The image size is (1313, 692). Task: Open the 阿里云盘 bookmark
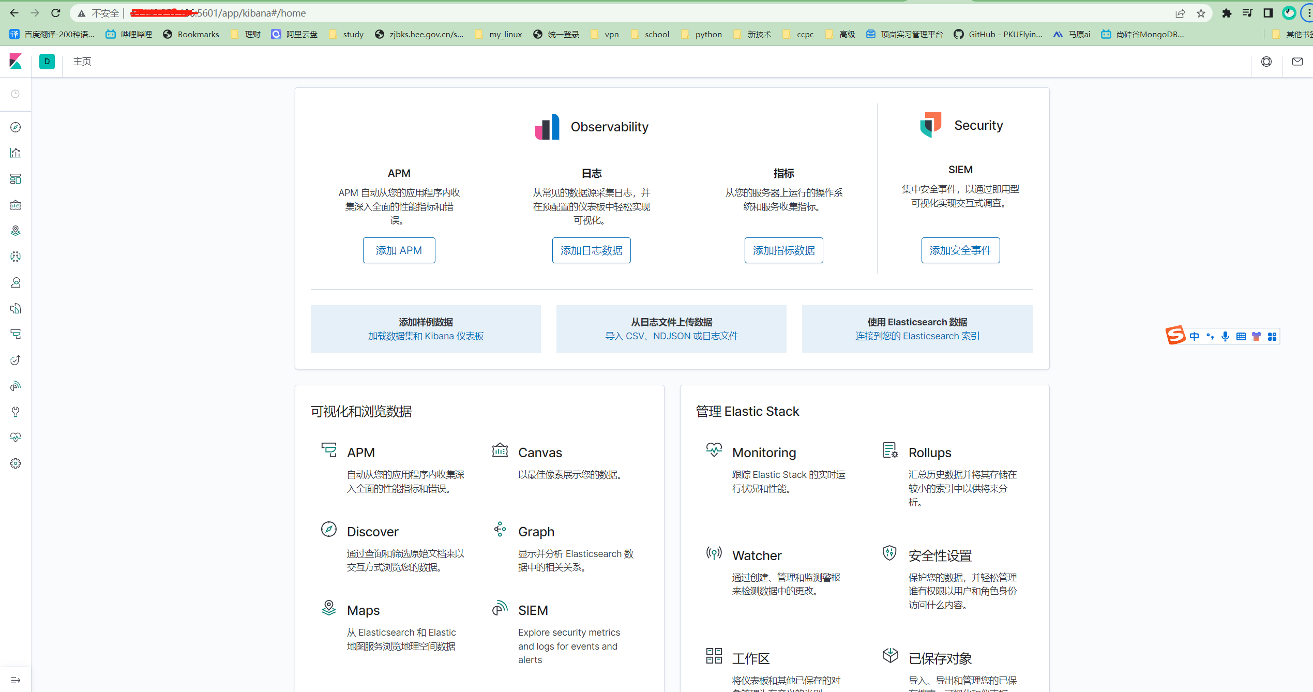pos(294,34)
